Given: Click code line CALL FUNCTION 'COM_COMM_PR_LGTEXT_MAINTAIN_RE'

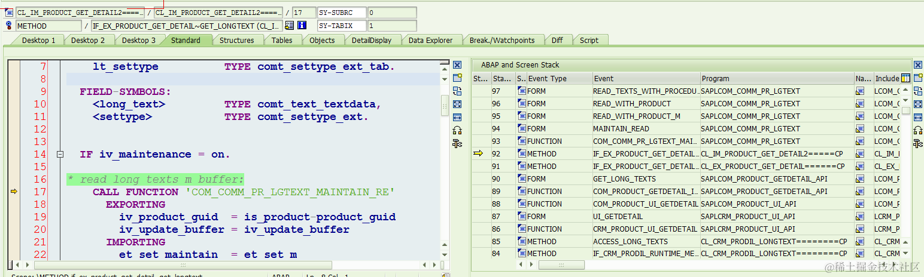Looking at the screenshot, I should [244, 192].
